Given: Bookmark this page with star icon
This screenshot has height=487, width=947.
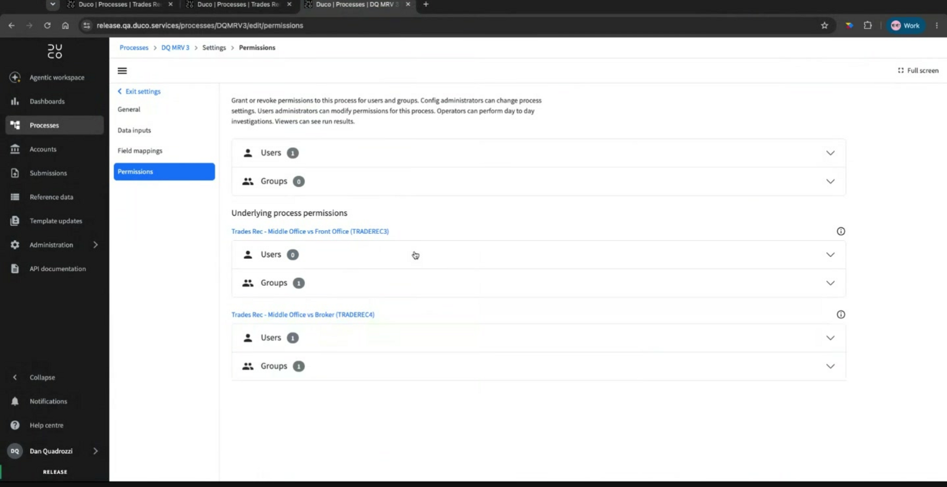Looking at the screenshot, I should coord(824,25).
